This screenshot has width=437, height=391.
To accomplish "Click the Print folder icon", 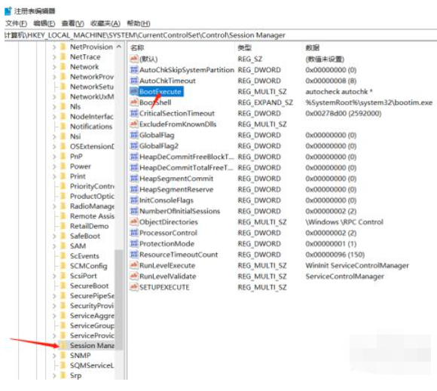I will click(63, 176).
